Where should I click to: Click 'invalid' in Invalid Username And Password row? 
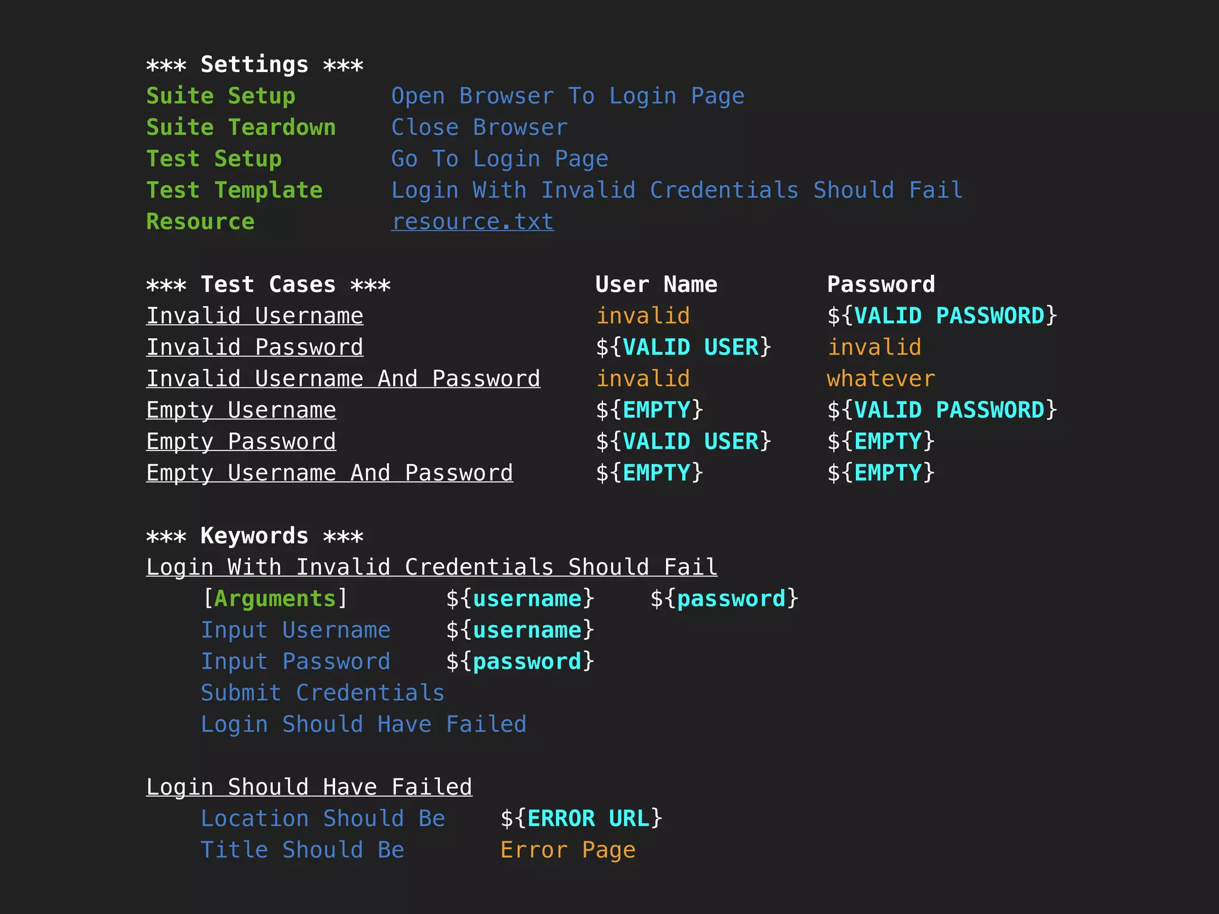tap(643, 379)
